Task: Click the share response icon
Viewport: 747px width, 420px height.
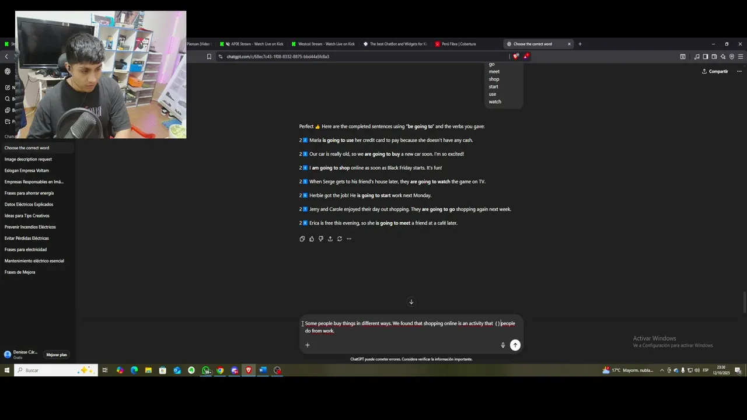Action: pyautogui.click(x=330, y=239)
